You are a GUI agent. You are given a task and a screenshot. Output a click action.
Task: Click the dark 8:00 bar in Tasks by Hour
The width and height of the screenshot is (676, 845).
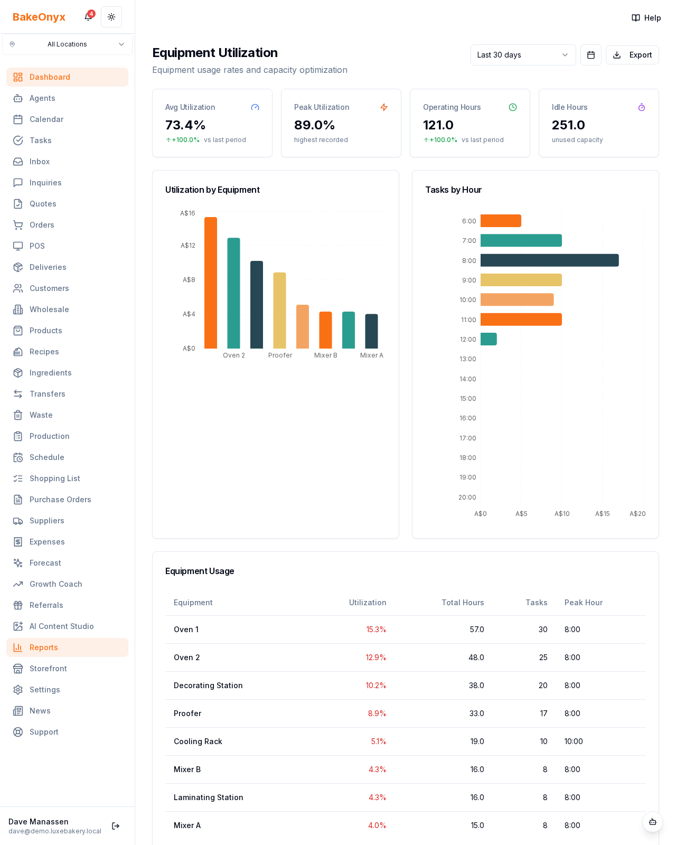click(550, 260)
